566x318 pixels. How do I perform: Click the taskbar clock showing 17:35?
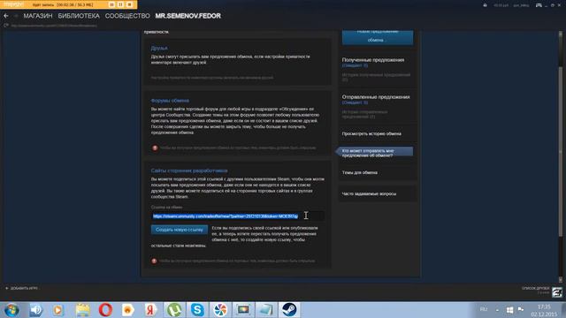(x=544, y=310)
